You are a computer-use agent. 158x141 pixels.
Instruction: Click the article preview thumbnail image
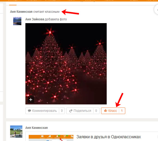[51, 138]
